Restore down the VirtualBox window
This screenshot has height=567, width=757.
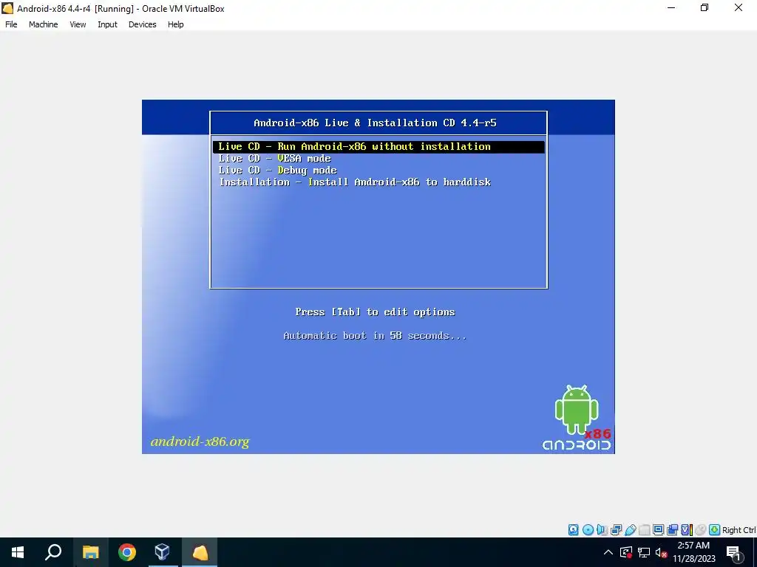[705, 7]
